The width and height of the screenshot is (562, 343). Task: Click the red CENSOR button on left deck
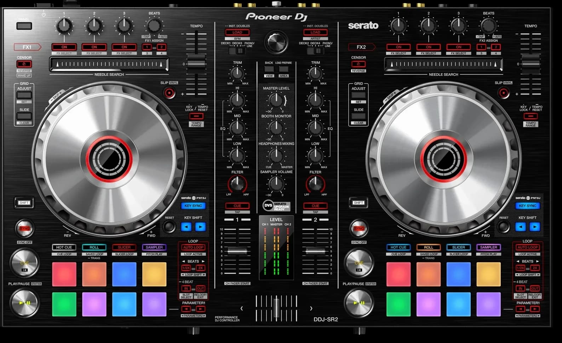(24, 64)
